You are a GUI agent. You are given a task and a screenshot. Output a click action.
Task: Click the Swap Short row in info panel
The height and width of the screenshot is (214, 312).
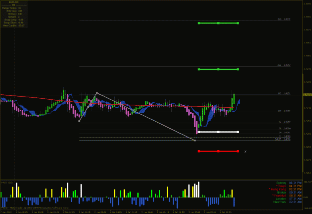click(x=14, y=22)
